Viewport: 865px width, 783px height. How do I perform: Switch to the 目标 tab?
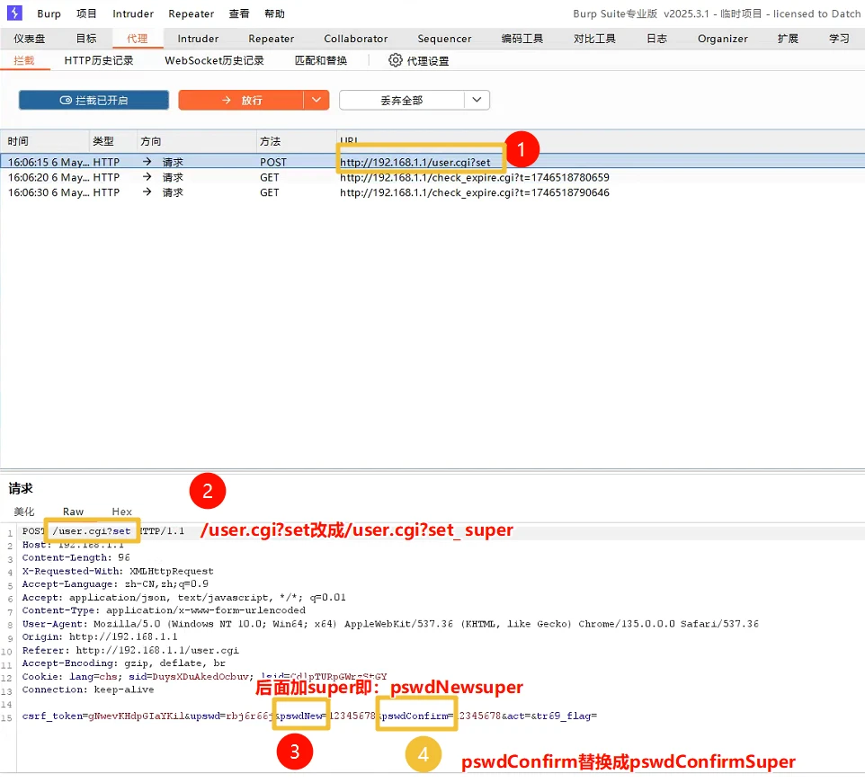86,39
